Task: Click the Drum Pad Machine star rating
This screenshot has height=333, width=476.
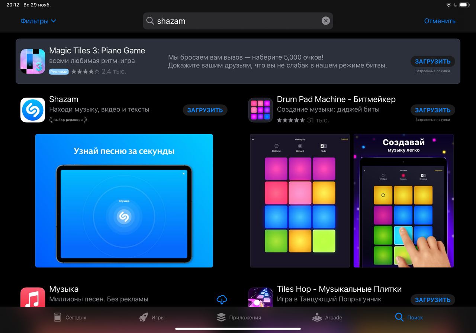Action: point(291,120)
